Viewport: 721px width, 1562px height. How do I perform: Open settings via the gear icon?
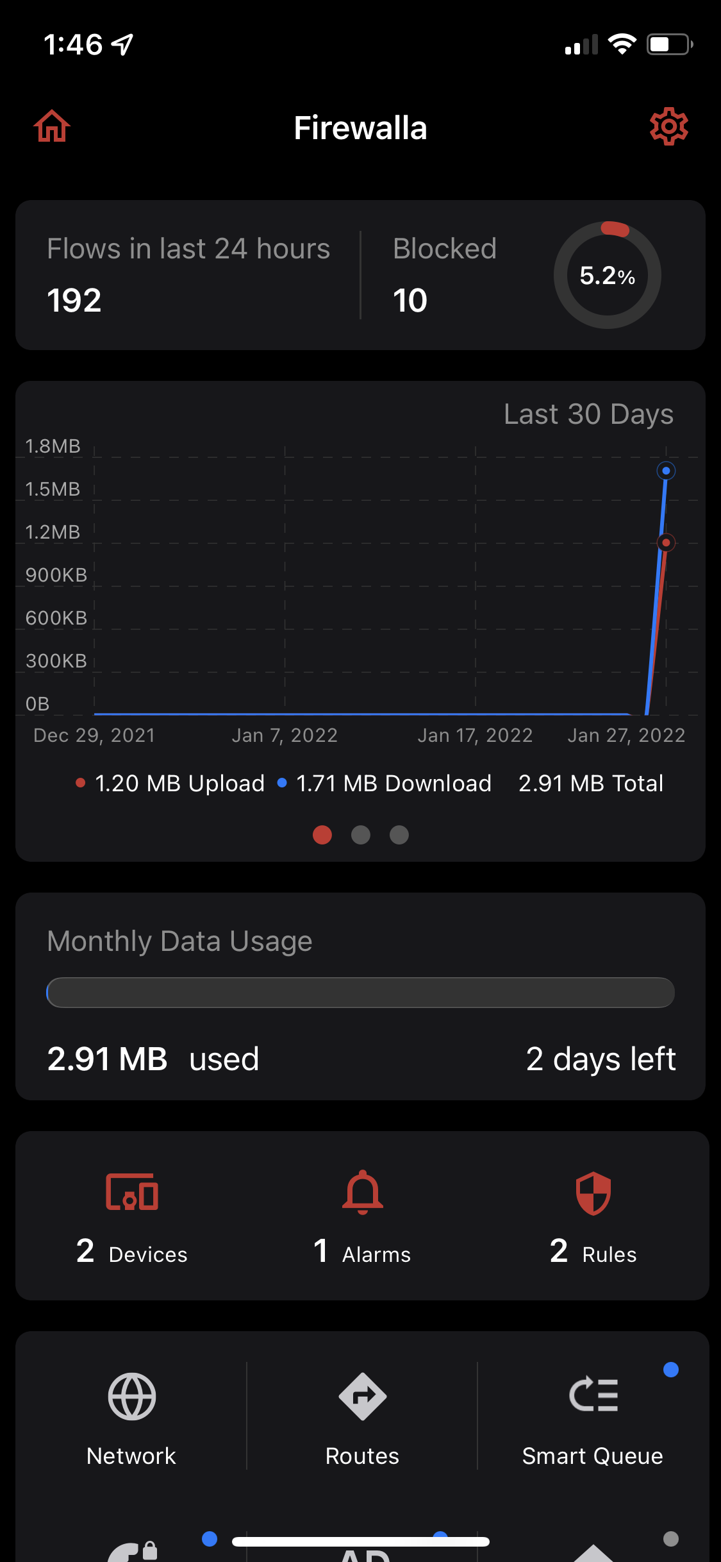tap(668, 126)
